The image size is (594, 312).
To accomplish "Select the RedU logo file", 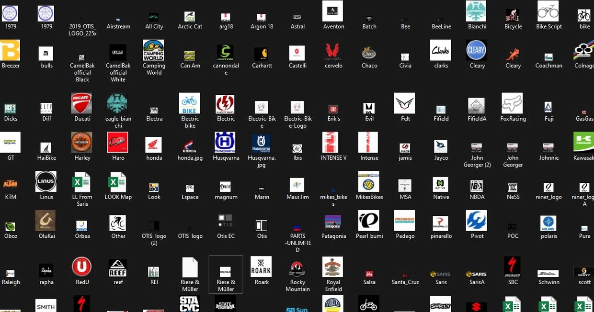I will (82, 267).
